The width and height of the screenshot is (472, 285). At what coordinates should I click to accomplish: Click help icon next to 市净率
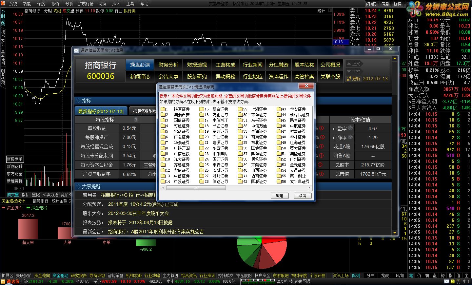tap(350, 137)
